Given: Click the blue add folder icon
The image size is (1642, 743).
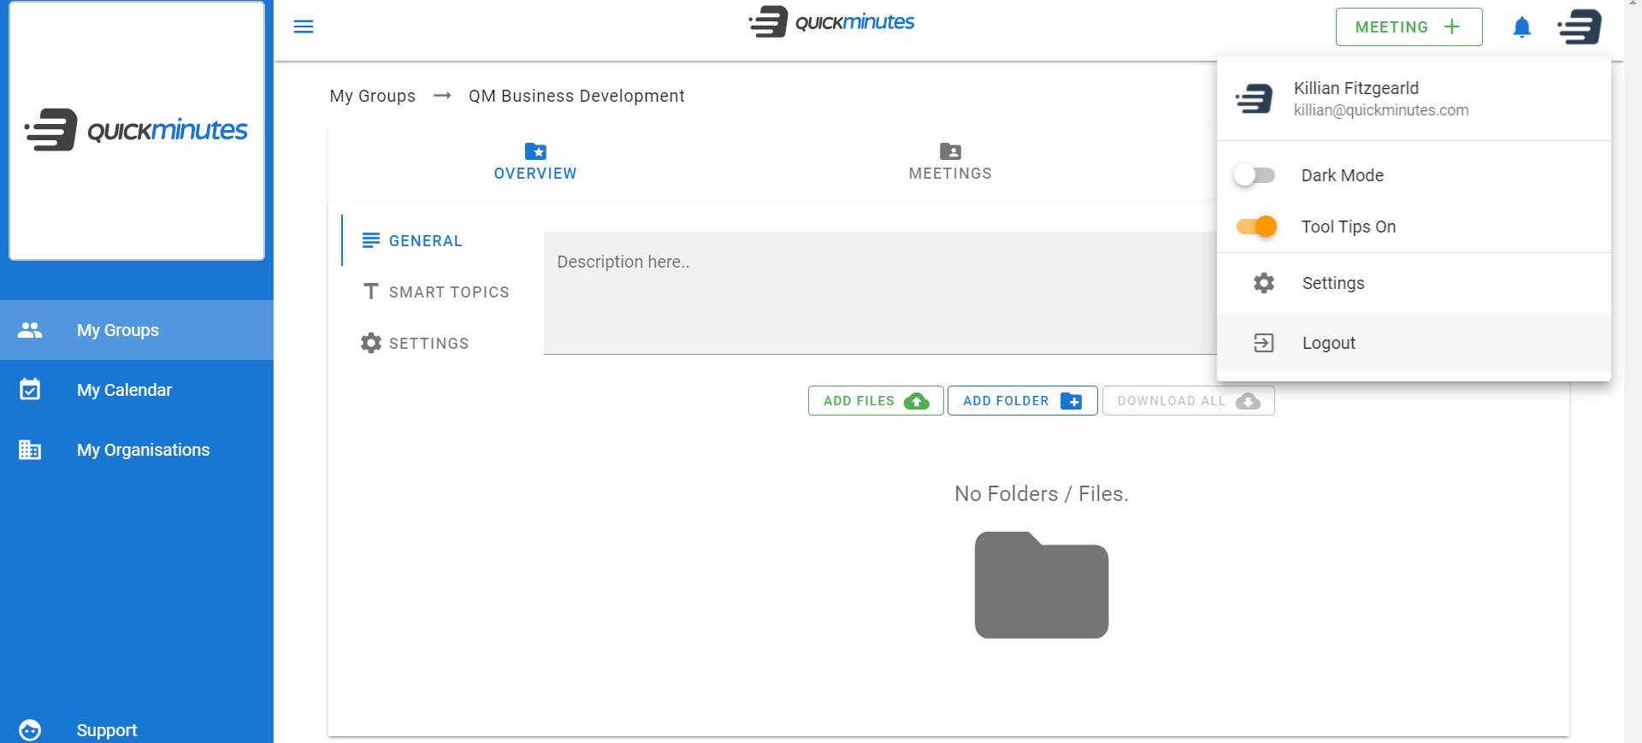Looking at the screenshot, I should [1072, 401].
